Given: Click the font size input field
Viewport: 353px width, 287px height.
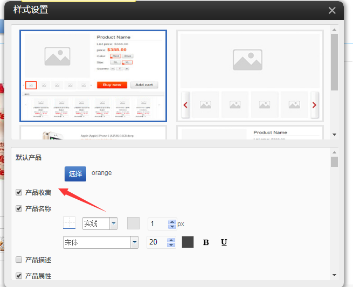Looking at the screenshot, I should coord(157,242).
